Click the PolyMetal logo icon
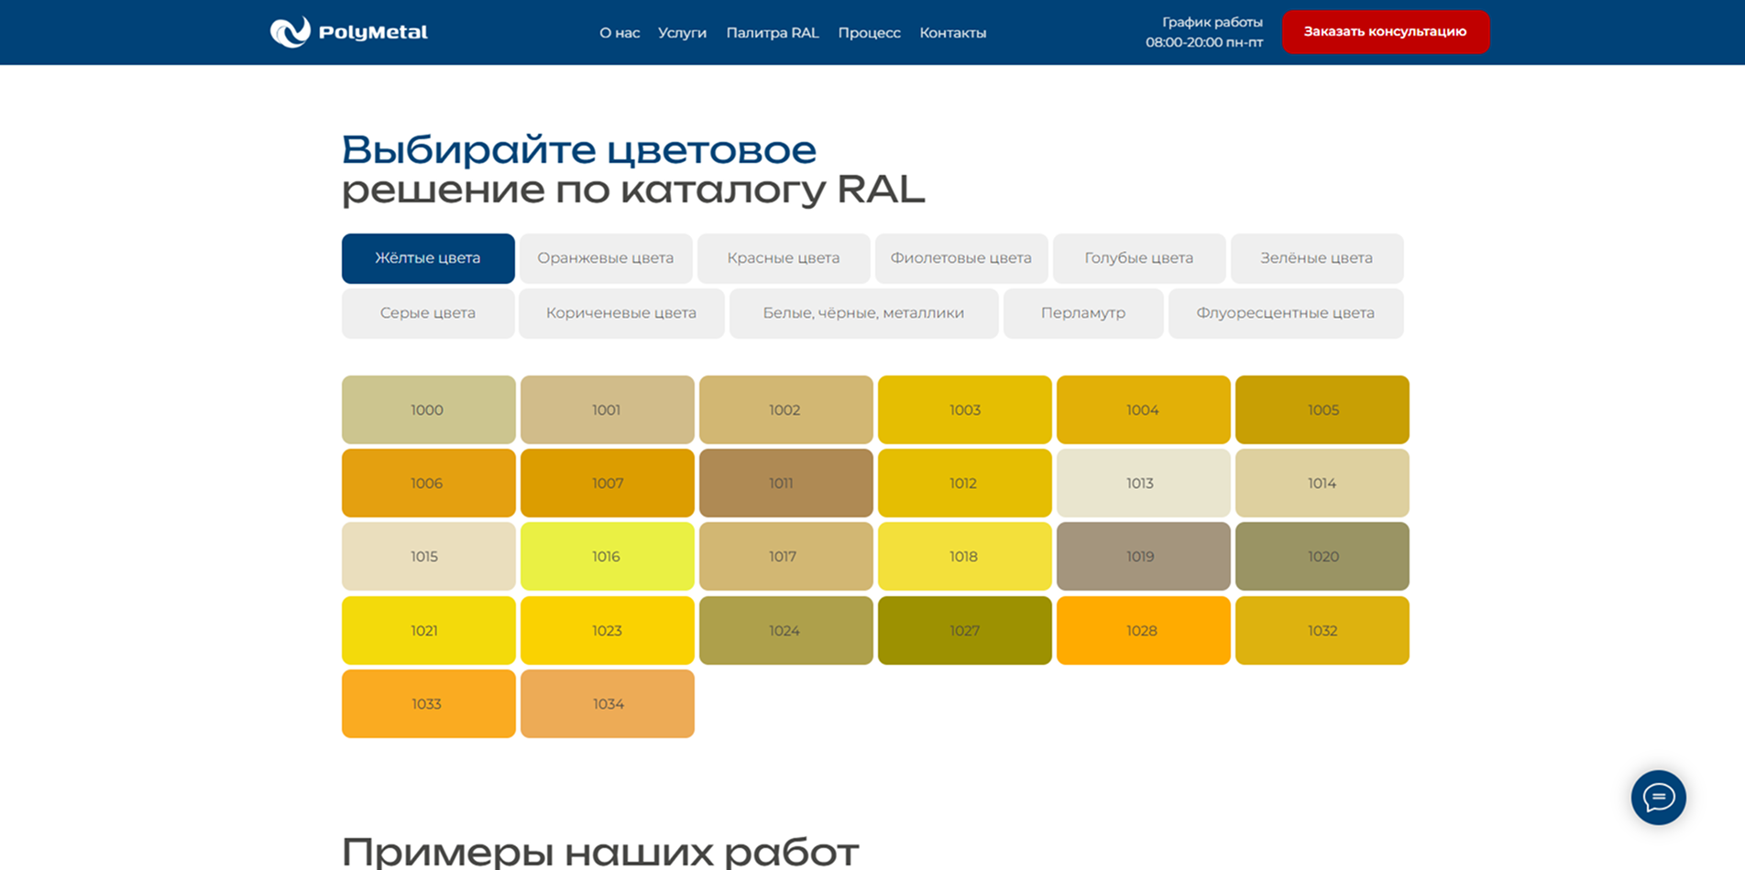 (289, 31)
